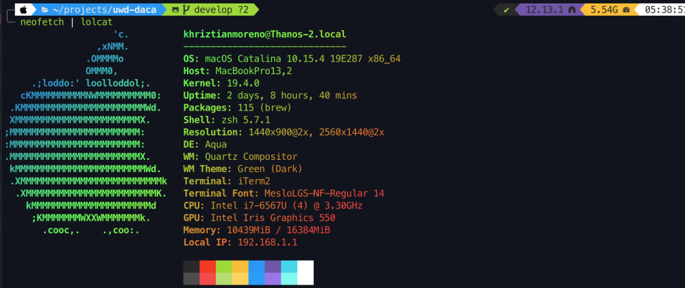Click the salmon light-red color swatch
Viewport: 685px width, 288px height.
click(208, 279)
